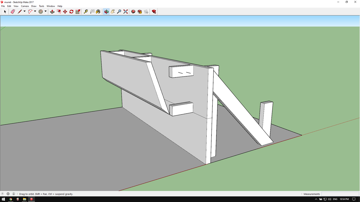
Task: Open the Help menu
Action: tap(60, 6)
